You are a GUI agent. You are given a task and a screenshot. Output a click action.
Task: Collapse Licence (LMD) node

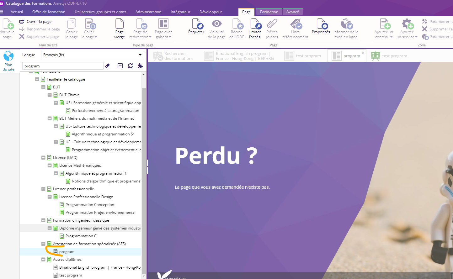tap(43, 158)
